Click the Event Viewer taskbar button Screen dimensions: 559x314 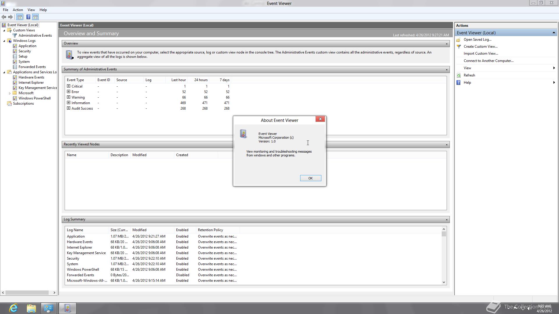(x=67, y=308)
